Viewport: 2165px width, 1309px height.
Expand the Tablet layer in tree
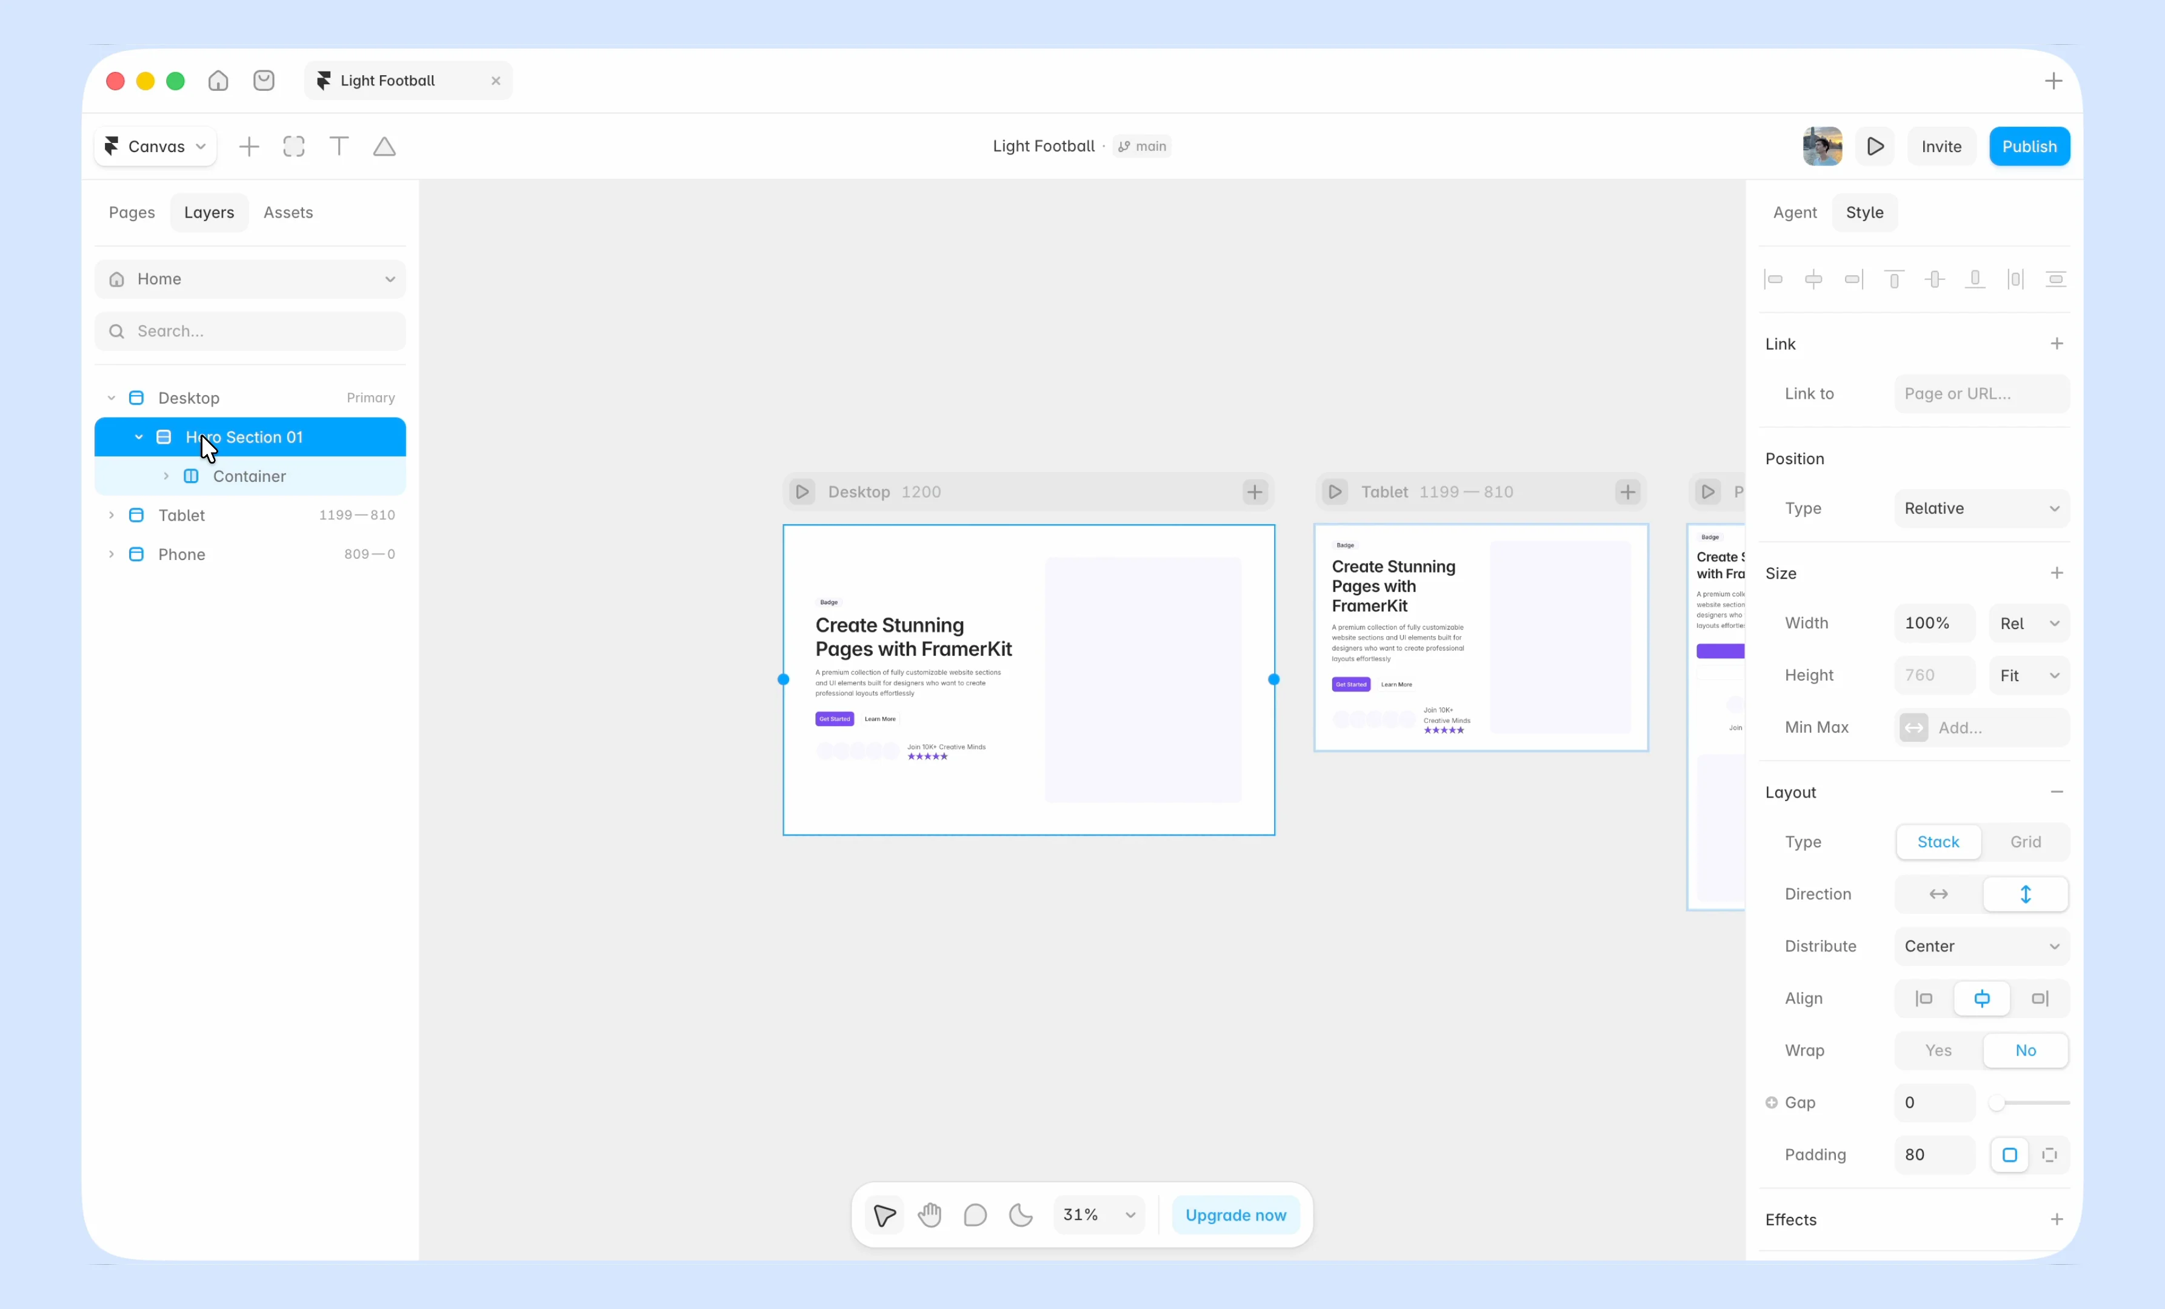[112, 516]
